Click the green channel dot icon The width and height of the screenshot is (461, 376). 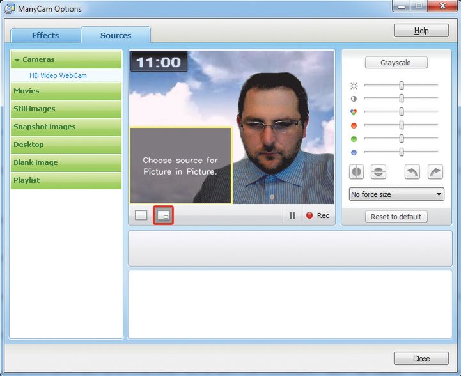pos(354,139)
